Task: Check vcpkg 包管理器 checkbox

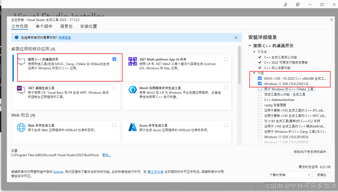Action: 260,105
